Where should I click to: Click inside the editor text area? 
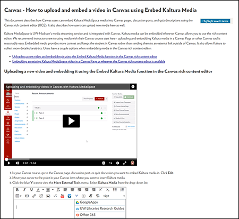pos(44,209)
